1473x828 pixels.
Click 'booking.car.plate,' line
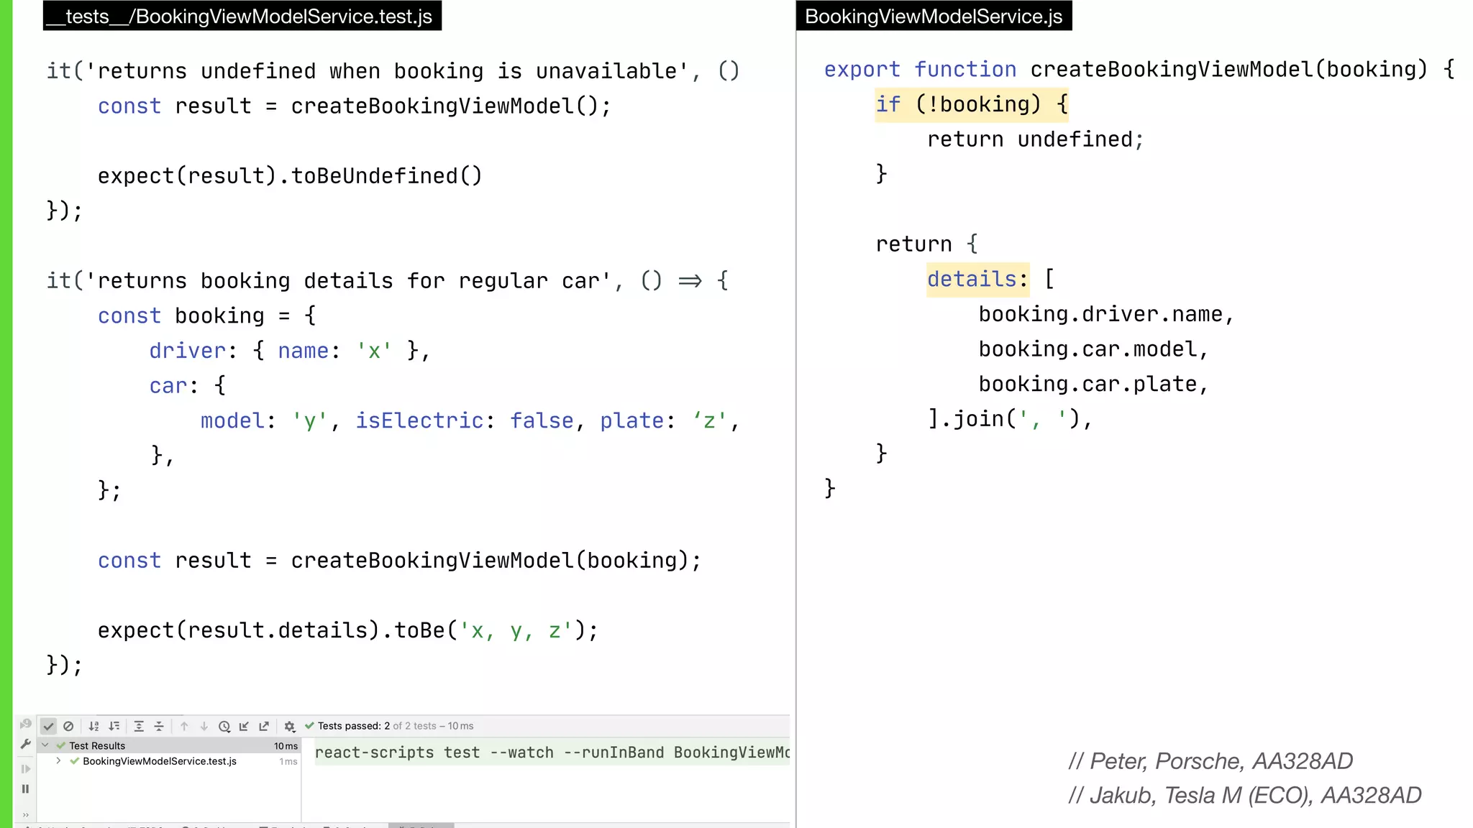point(1093,385)
